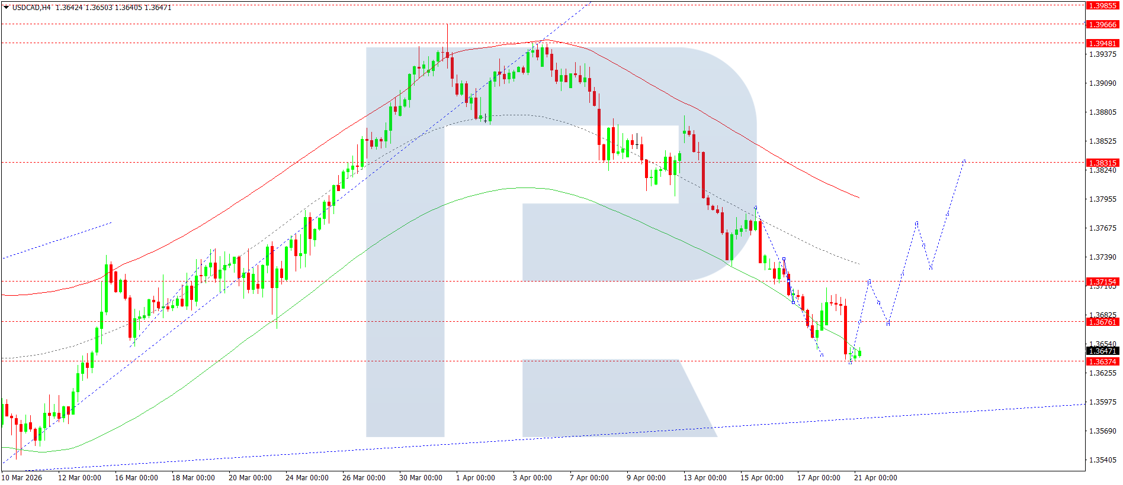
Task: Select the 15 Apr 00:00 time label
Action: pyautogui.click(x=762, y=478)
